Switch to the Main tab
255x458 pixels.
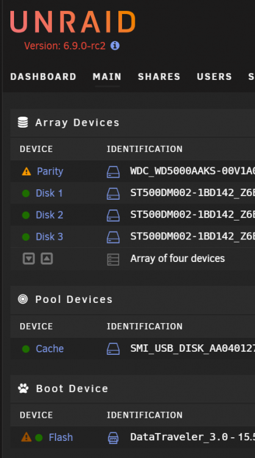pyautogui.click(x=107, y=76)
